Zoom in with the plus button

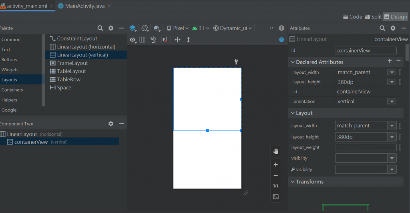pos(275,165)
